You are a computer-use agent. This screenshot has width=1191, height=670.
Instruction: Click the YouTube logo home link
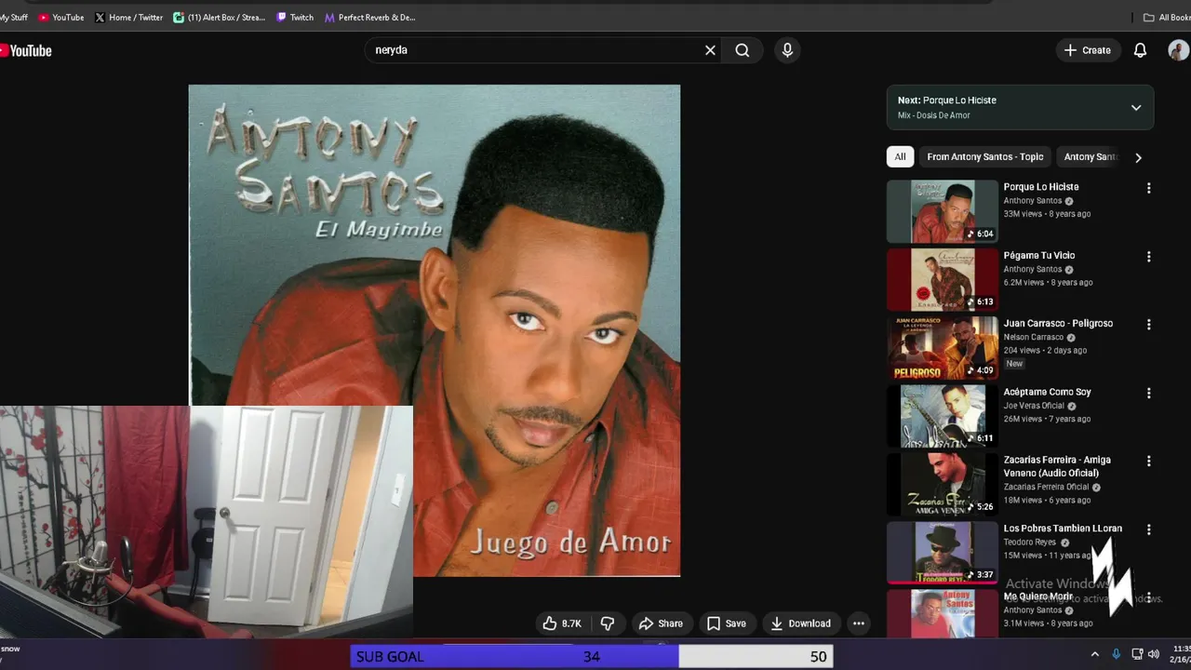[26, 50]
